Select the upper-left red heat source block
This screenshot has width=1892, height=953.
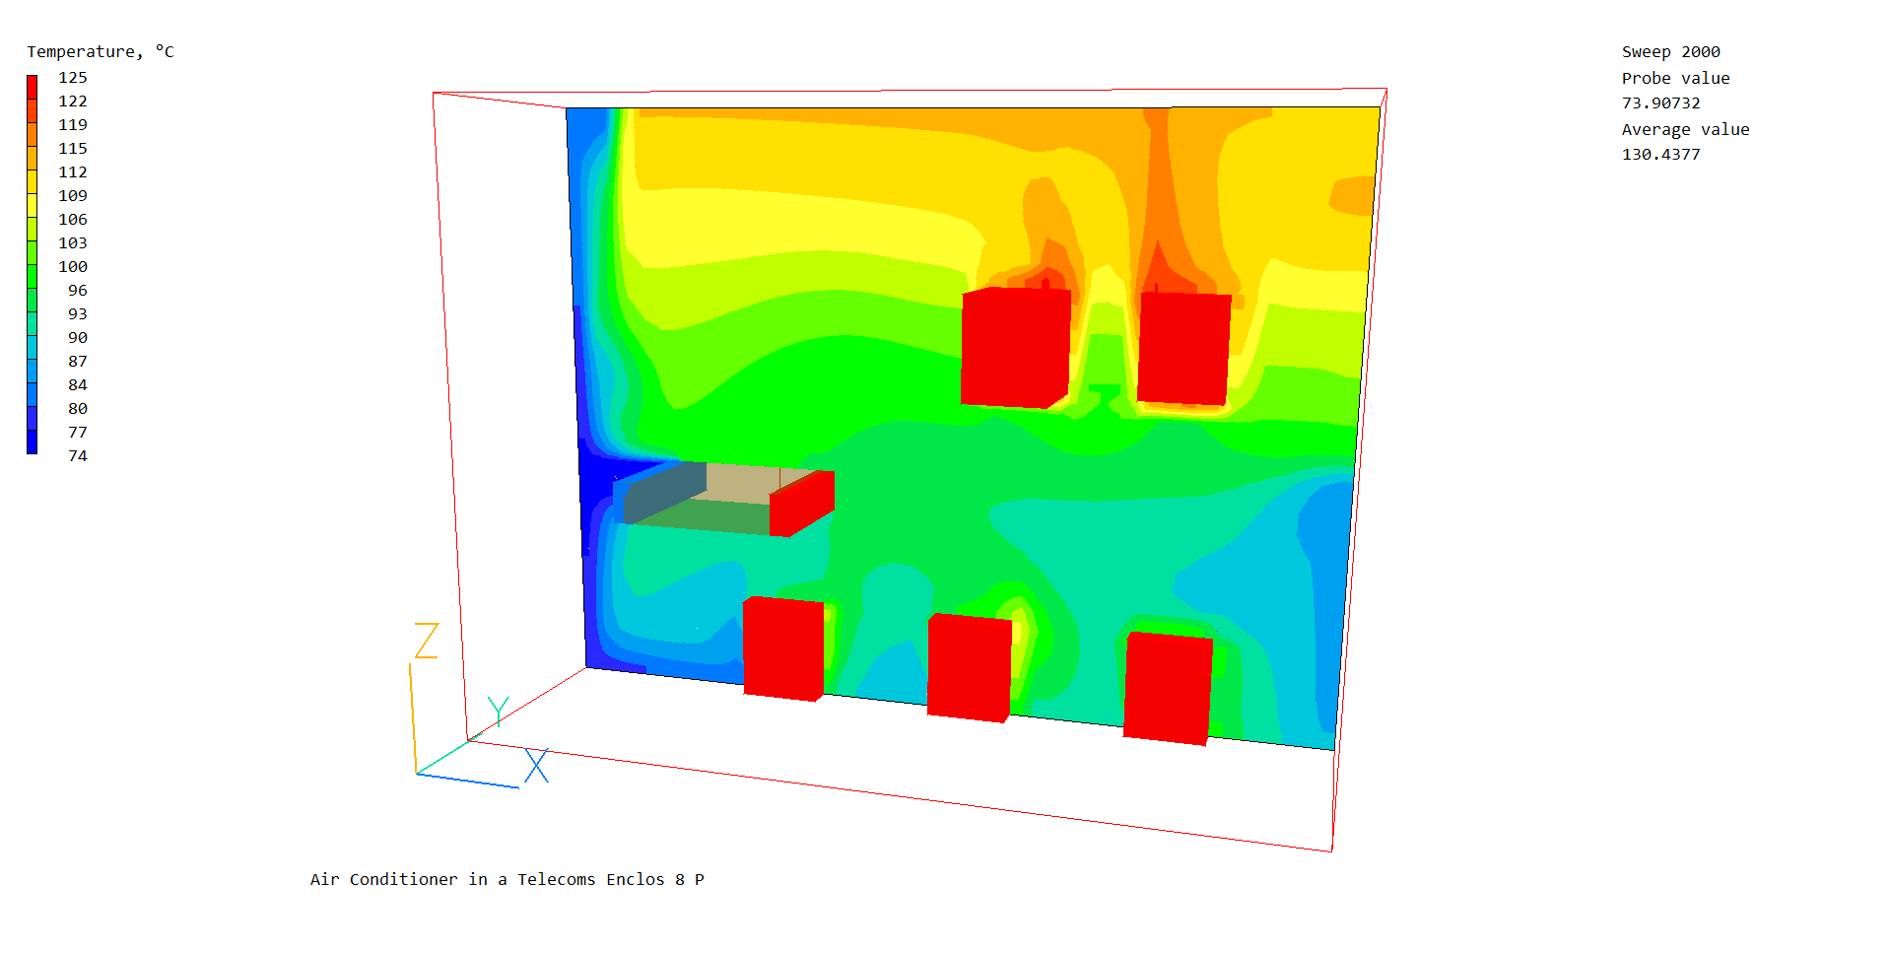1015,347
